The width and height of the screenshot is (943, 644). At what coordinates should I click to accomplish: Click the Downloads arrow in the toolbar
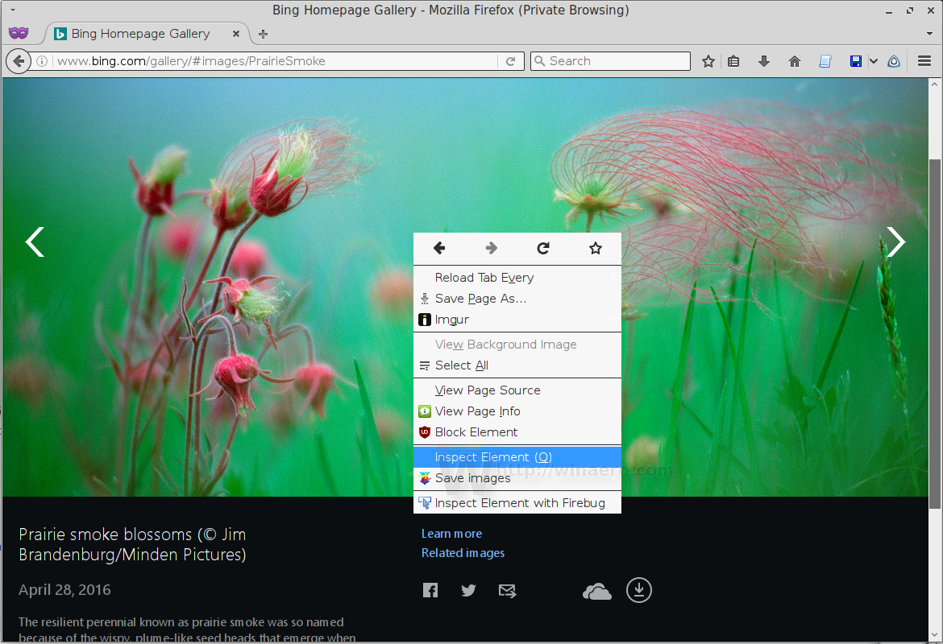(x=764, y=60)
